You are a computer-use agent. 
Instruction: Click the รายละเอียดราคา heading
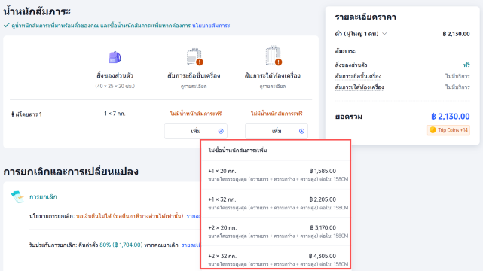tap(365, 17)
